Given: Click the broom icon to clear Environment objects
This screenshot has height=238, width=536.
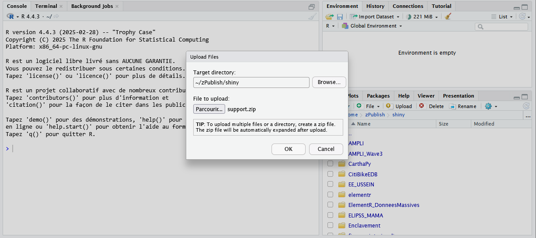Looking at the screenshot, I should coord(448,17).
